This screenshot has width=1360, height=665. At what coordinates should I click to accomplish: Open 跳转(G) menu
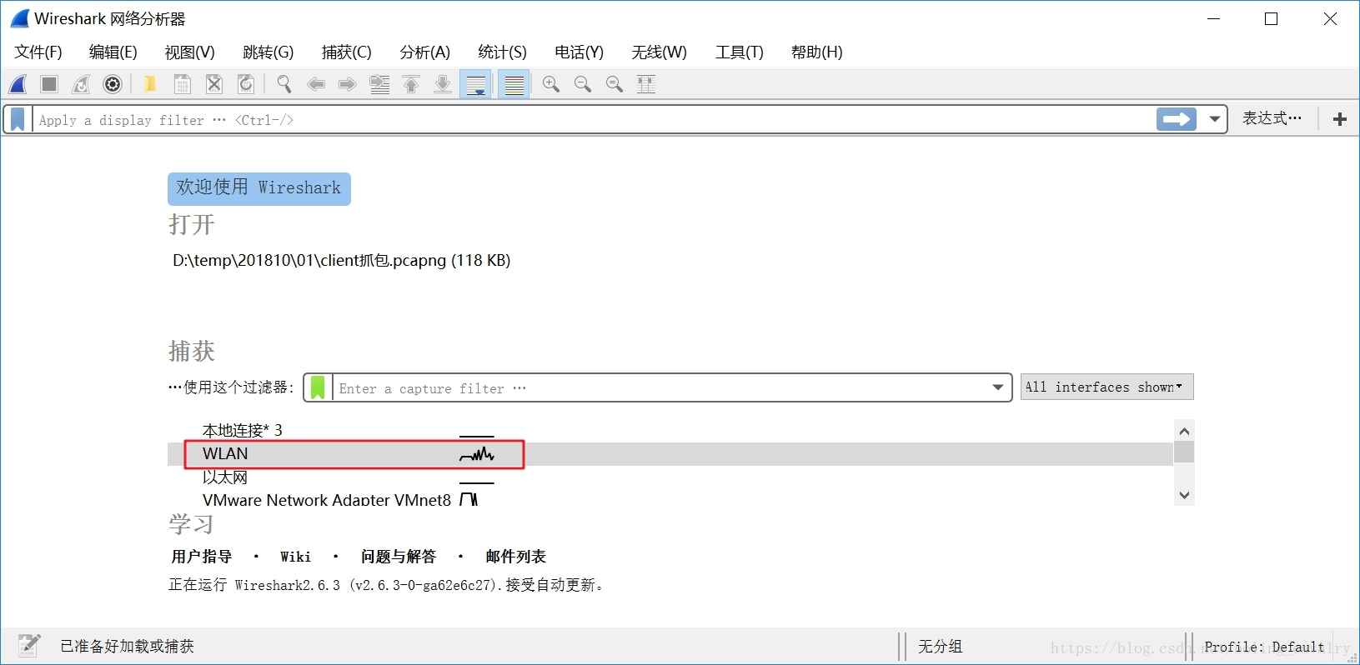click(x=268, y=52)
